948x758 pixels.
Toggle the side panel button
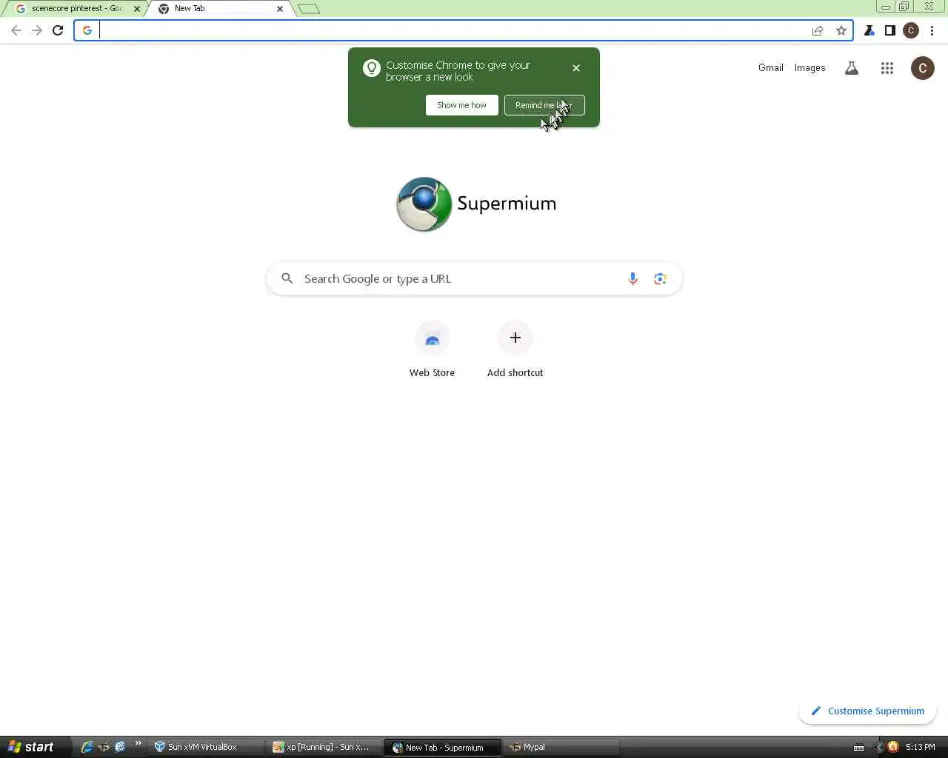[890, 30]
